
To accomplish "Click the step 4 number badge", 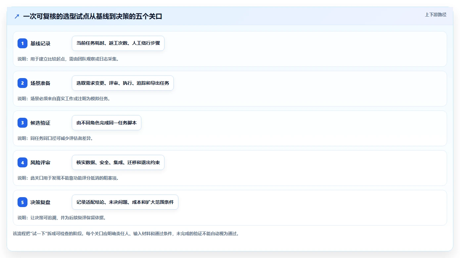I will 23,162.
